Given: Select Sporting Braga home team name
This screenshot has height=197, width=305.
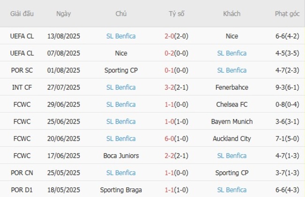Looking at the screenshot, I should tap(121, 190).
